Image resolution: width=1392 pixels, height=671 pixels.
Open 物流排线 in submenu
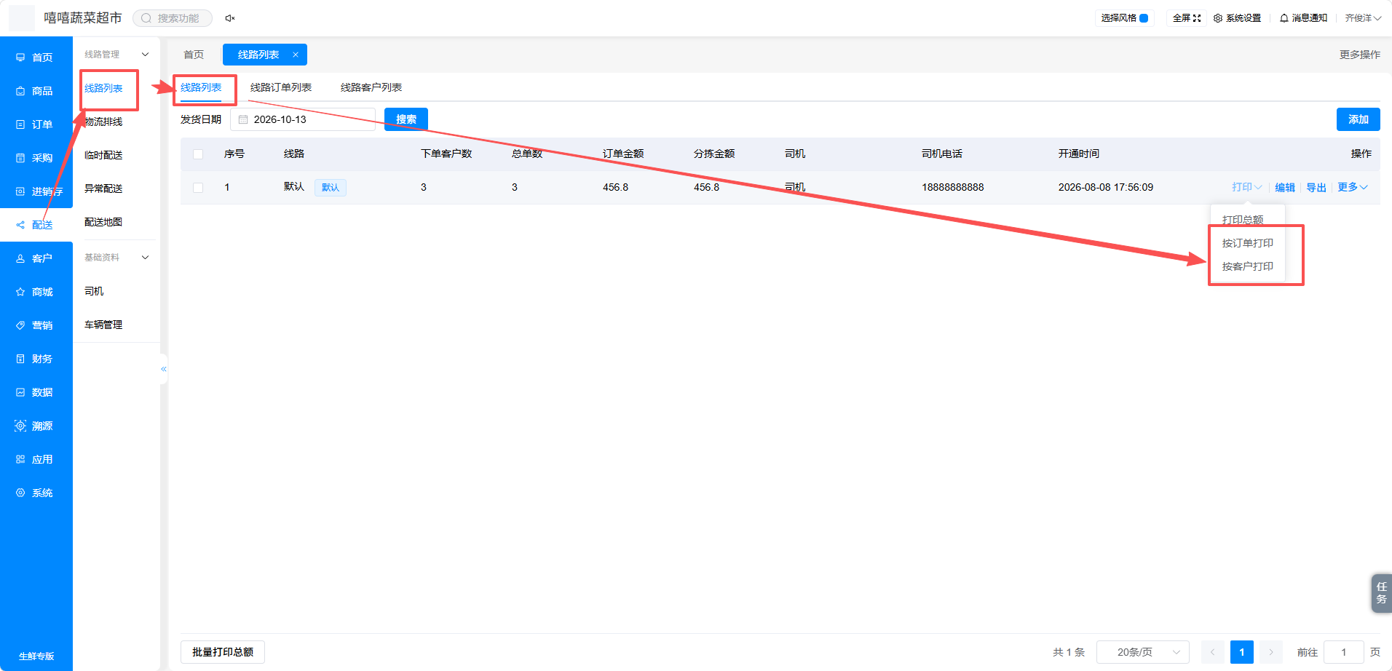tap(103, 122)
